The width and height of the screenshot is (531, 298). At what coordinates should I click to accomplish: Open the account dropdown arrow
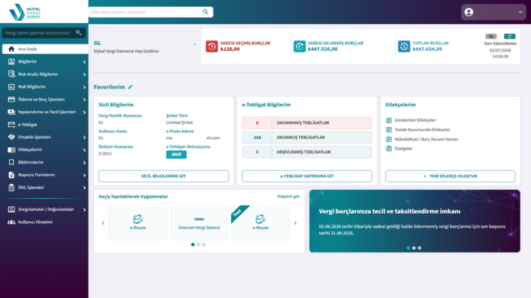click(521, 12)
